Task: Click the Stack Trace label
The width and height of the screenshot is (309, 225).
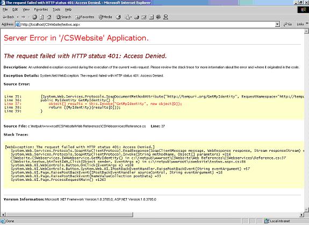Action: point(16,135)
